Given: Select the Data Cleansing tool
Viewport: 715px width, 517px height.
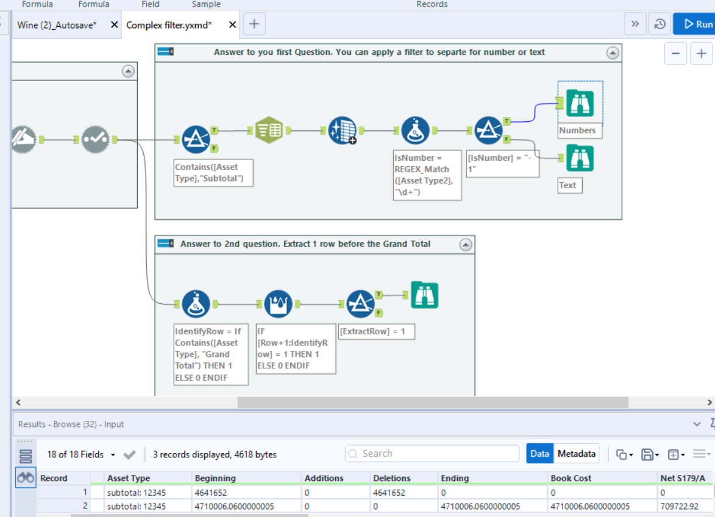Looking at the screenshot, I should 341,130.
